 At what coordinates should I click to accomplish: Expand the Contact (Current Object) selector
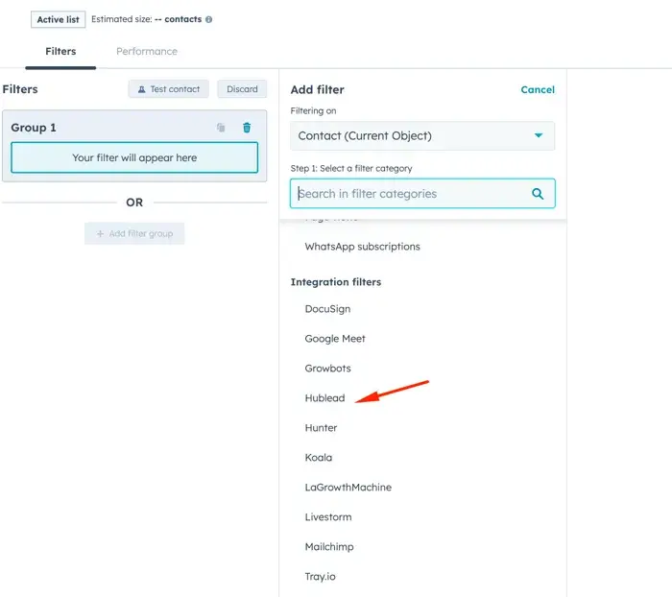[x=413, y=136]
